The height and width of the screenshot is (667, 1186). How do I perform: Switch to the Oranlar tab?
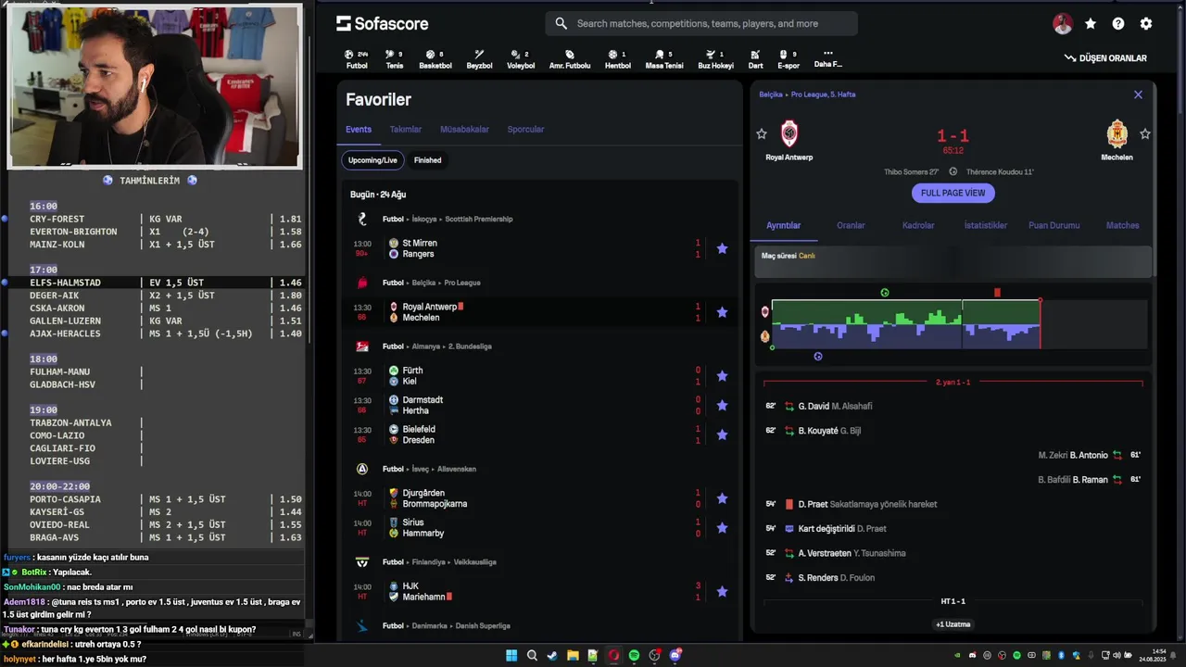851,225
